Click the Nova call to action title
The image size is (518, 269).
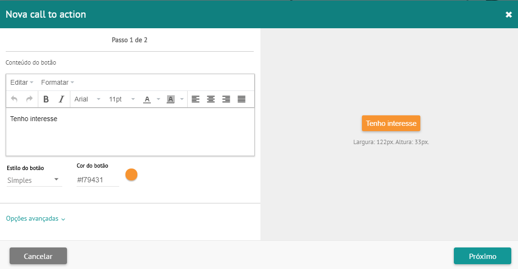point(46,14)
